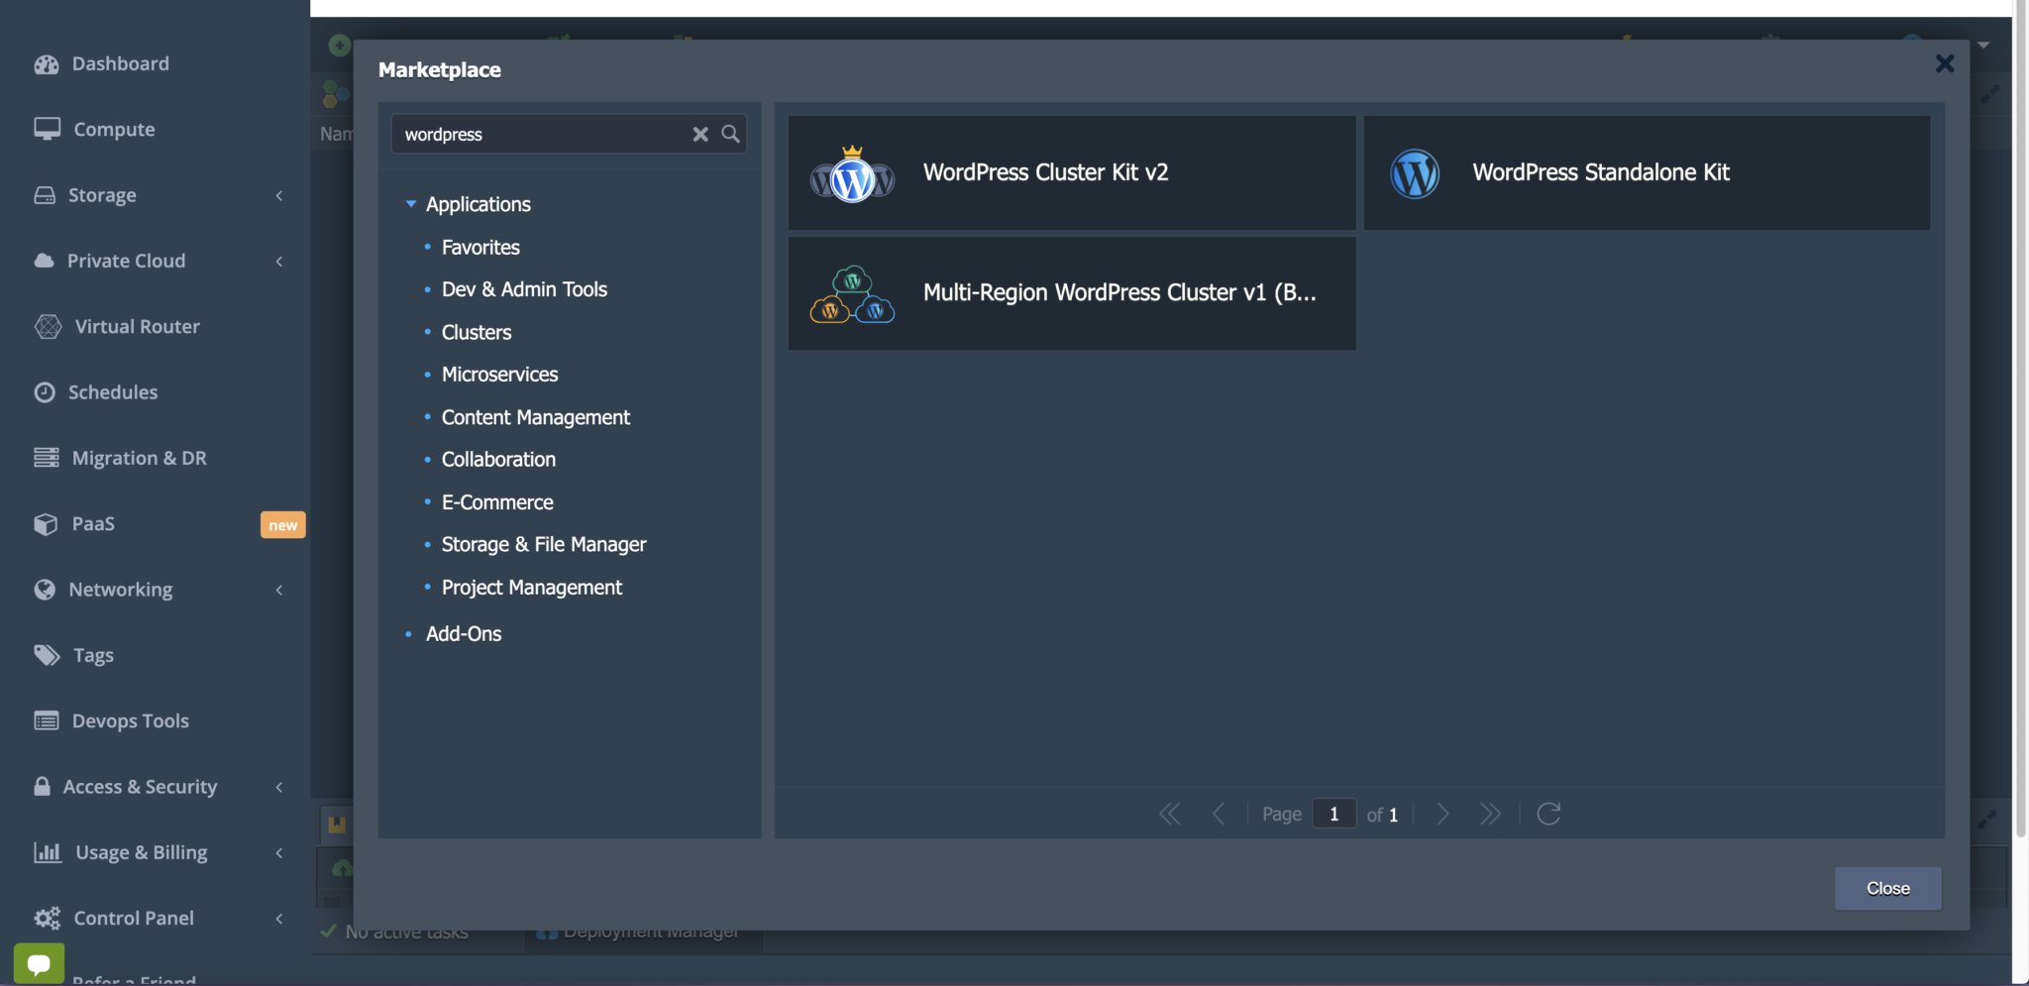This screenshot has width=2029, height=986.
Task: Clear the wordpress search with the X
Action: (700, 134)
